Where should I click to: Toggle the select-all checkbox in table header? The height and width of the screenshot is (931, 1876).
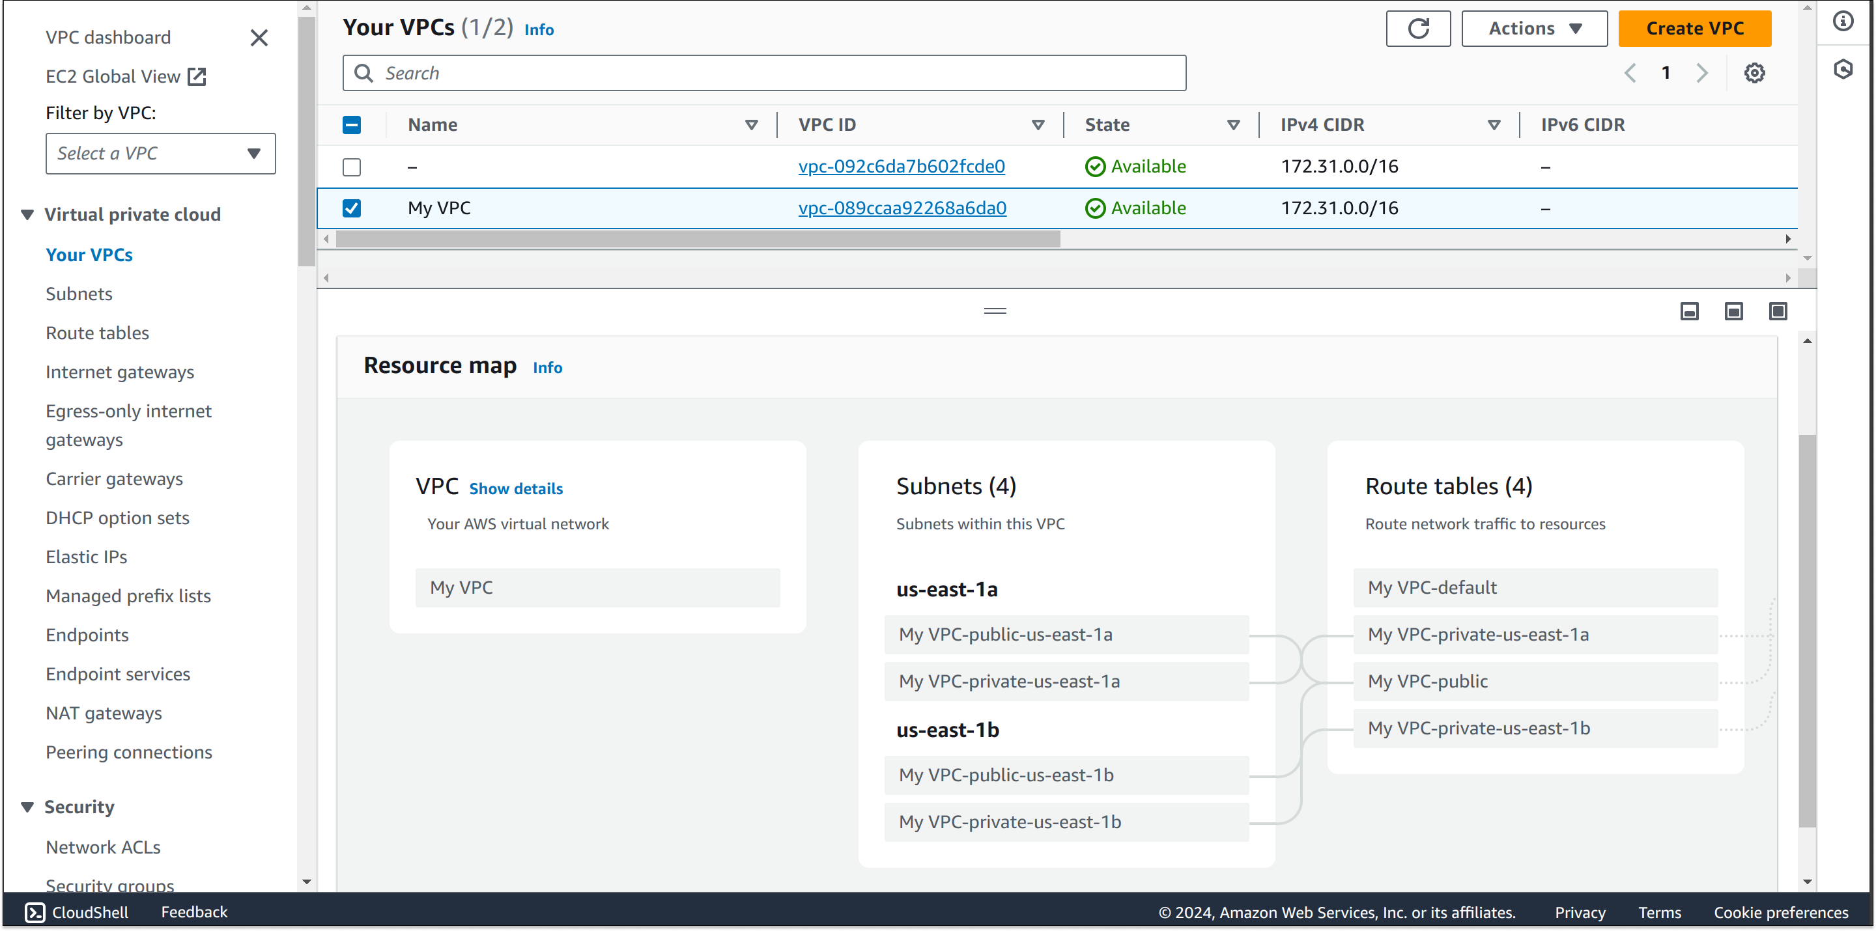[x=352, y=124]
